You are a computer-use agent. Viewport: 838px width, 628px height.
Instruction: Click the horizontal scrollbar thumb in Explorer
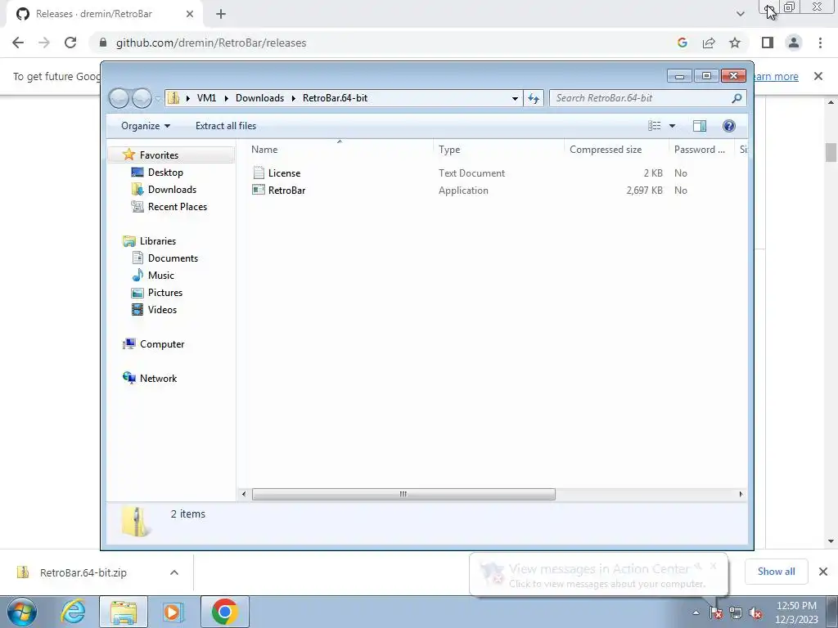[x=403, y=495]
